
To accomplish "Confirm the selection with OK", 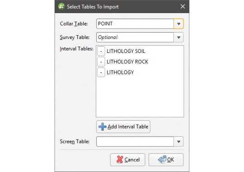I will 166,160.
